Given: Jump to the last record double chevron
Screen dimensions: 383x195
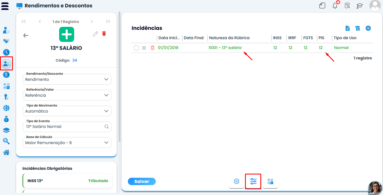Looking at the screenshot, I should click(x=108, y=22).
